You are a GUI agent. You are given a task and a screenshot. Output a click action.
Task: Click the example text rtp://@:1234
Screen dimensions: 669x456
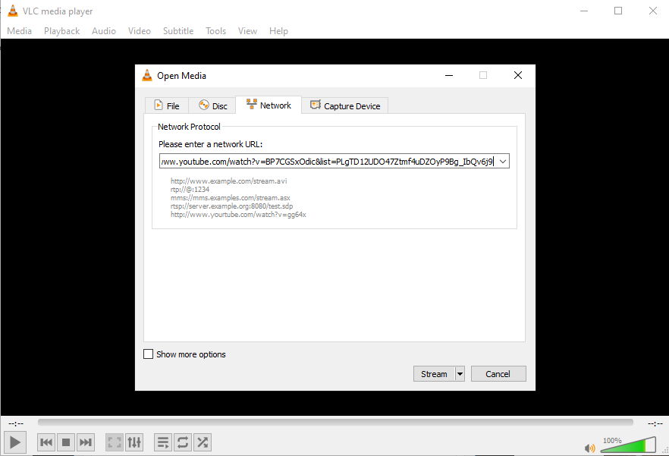click(190, 189)
